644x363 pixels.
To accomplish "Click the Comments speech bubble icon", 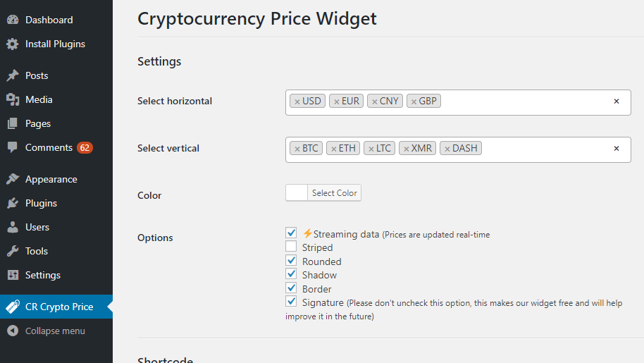I will [13, 147].
